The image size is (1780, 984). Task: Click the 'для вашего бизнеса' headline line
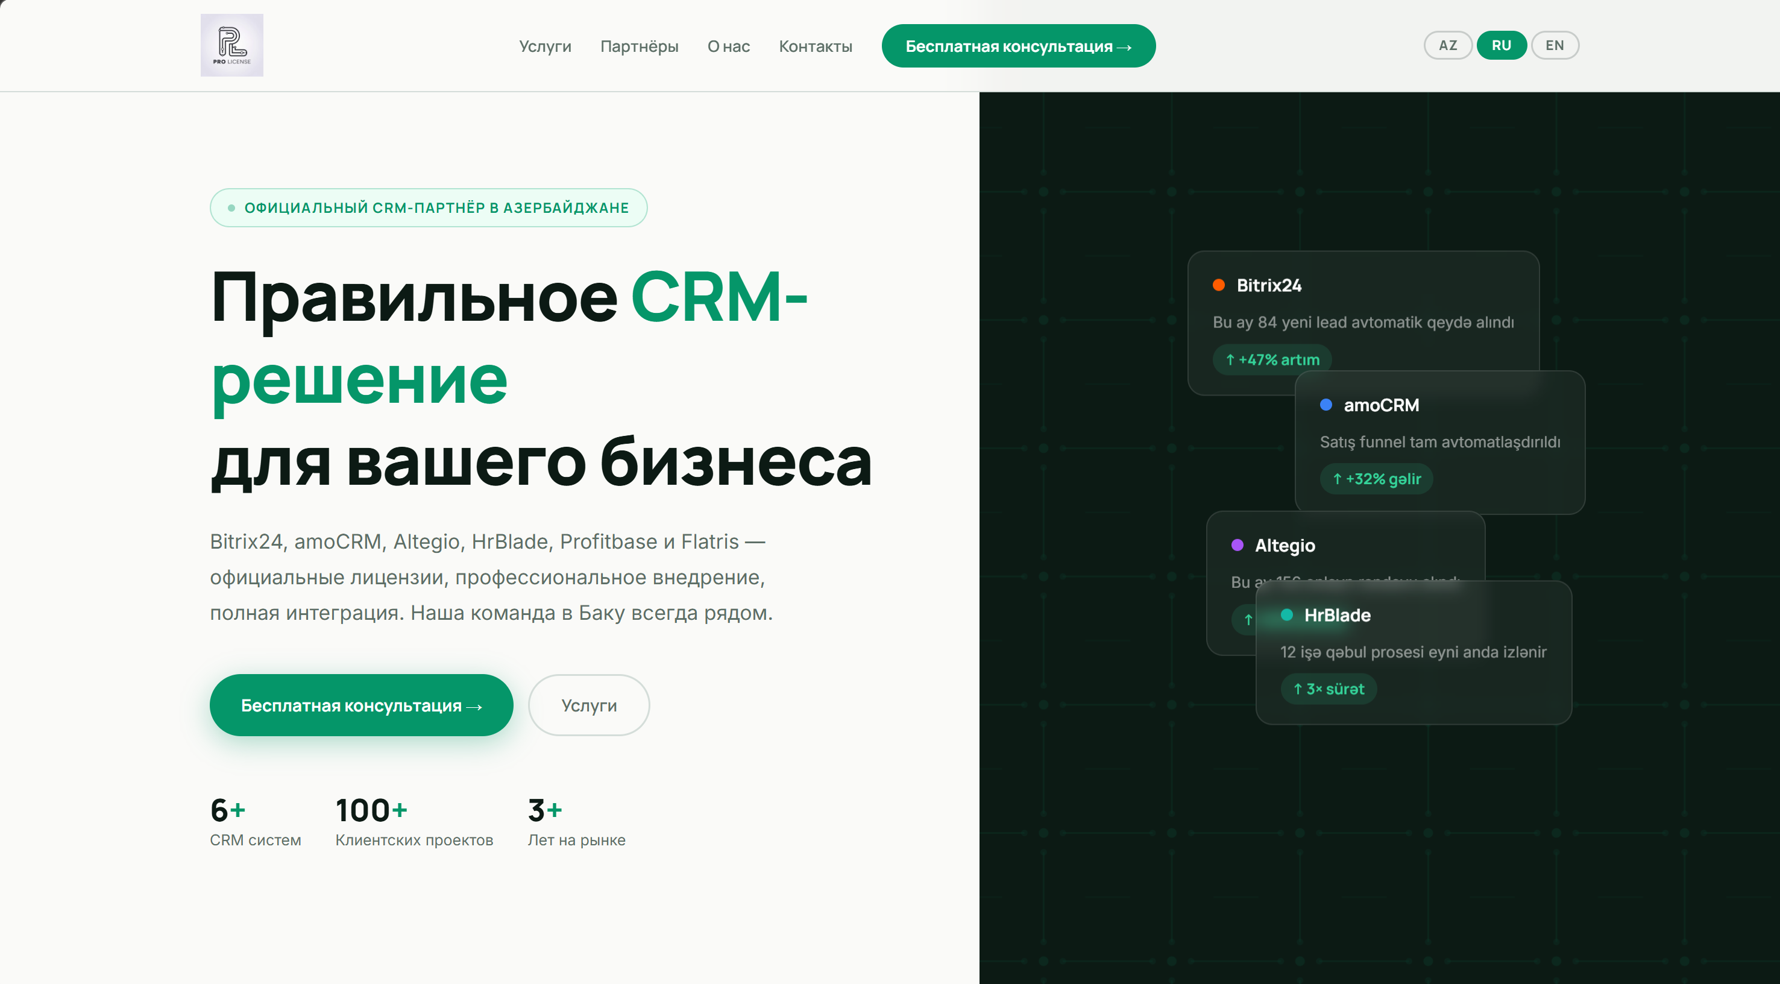click(x=541, y=462)
